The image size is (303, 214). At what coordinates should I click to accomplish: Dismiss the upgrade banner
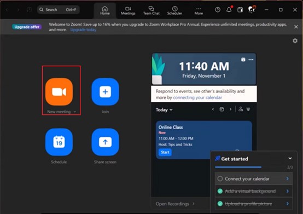(x=296, y=27)
